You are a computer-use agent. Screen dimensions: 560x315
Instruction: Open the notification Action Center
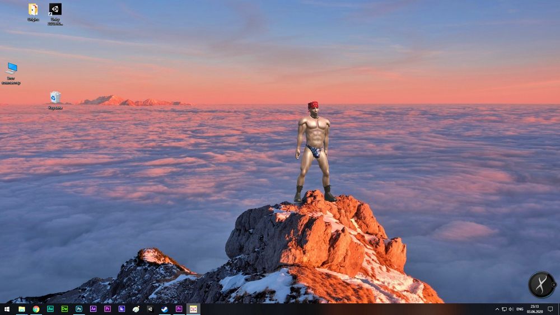click(x=550, y=309)
